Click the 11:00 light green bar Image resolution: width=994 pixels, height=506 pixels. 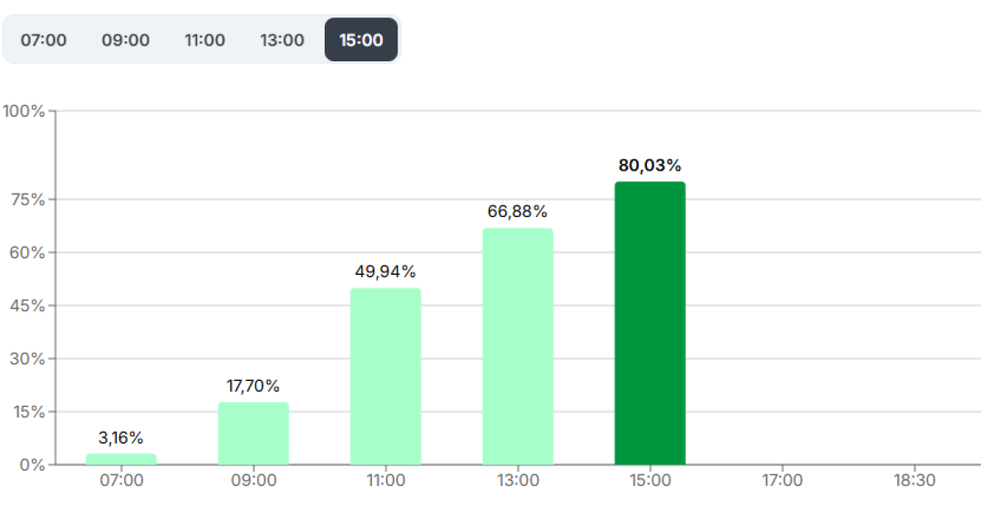pyautogui.click(x=385, y=376)
